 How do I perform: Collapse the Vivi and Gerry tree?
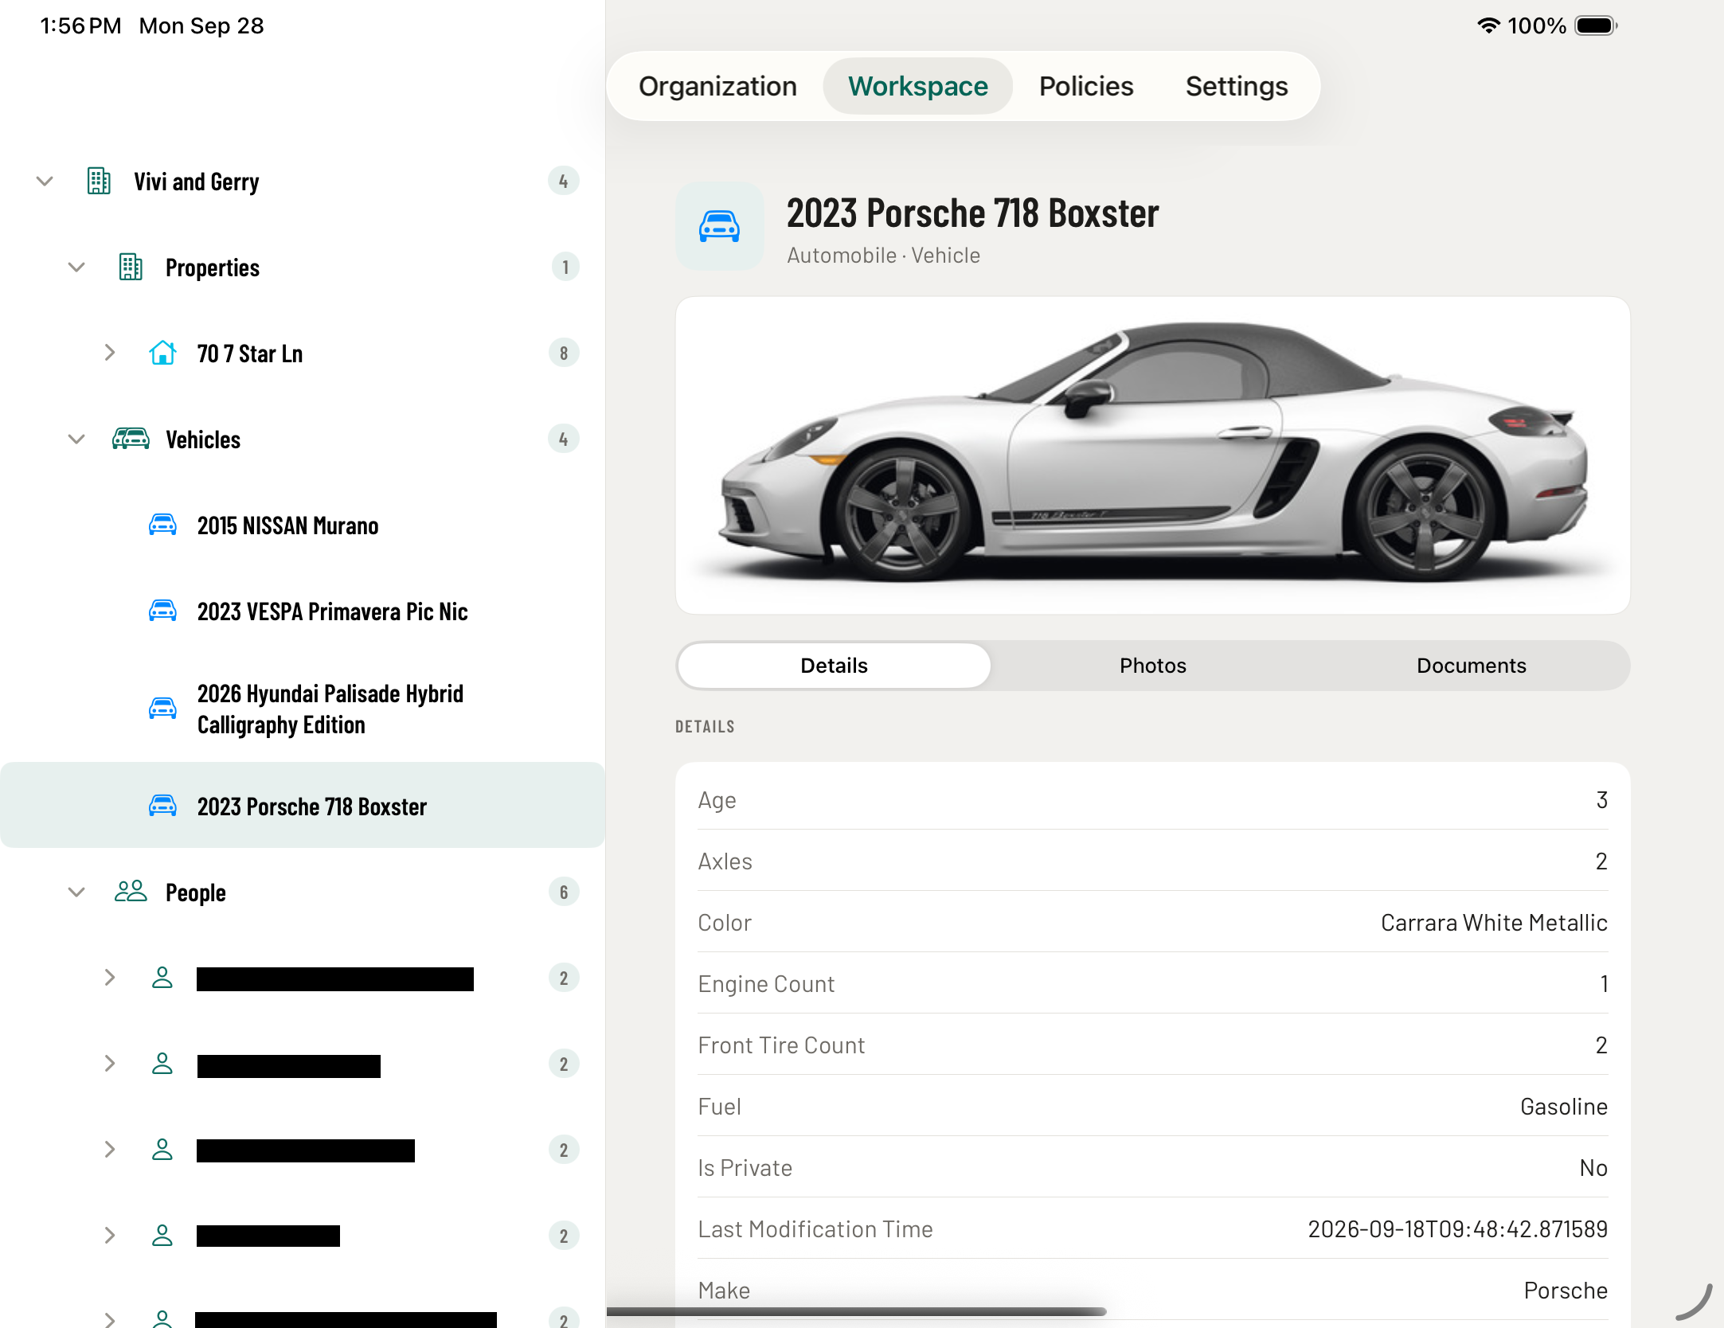click(x=45, y=182)
